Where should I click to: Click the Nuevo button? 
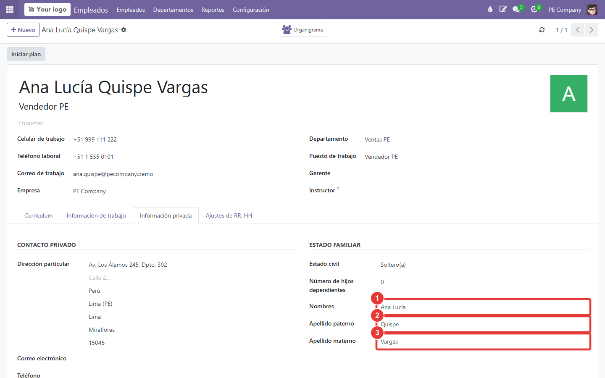tap(23, 30)
